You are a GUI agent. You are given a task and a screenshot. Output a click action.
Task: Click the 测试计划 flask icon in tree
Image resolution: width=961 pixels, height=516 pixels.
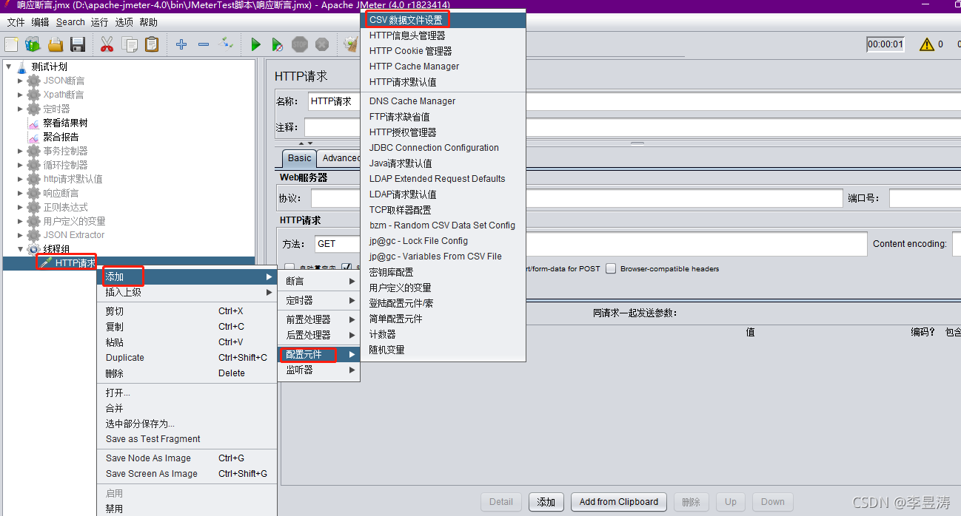22,67
